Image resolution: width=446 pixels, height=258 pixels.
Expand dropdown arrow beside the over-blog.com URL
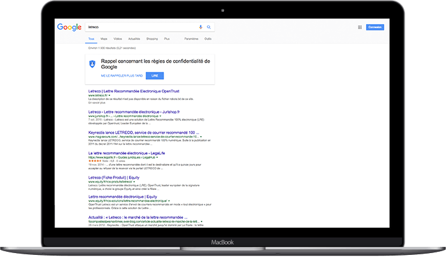click(x=202, y=221)
